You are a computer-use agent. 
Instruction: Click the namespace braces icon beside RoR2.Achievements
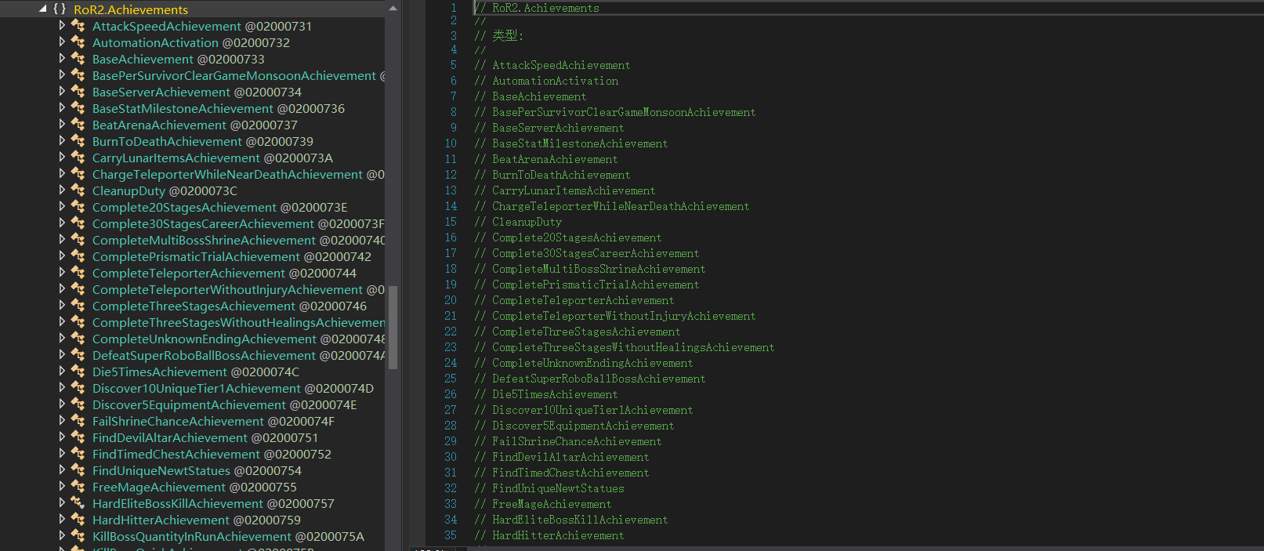point(59,9)
